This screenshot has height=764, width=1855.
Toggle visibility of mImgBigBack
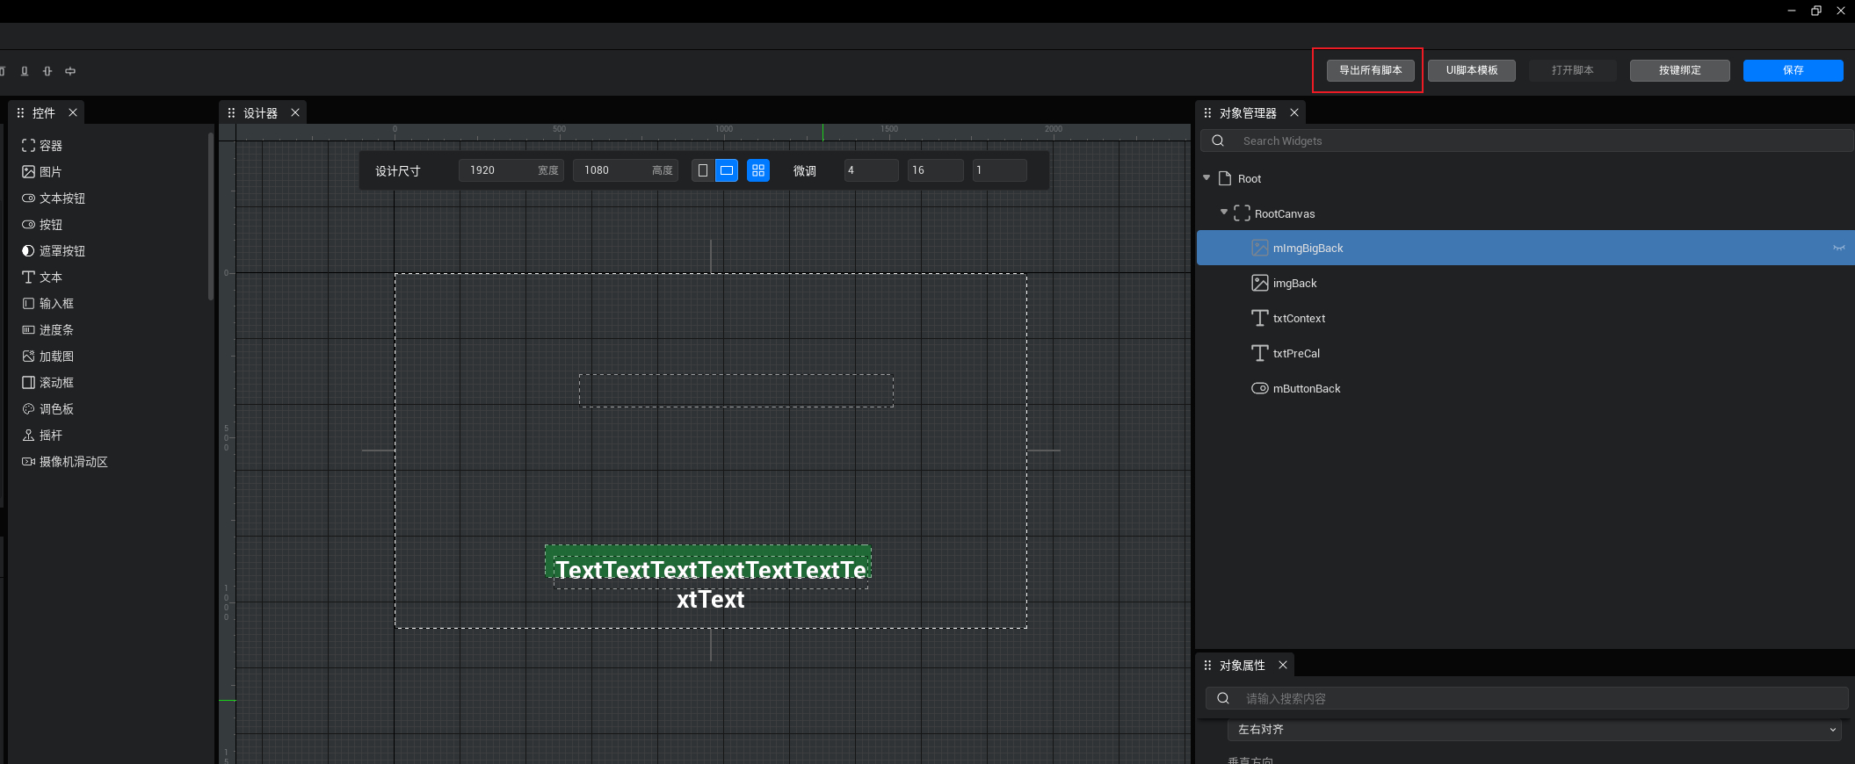1838,248
